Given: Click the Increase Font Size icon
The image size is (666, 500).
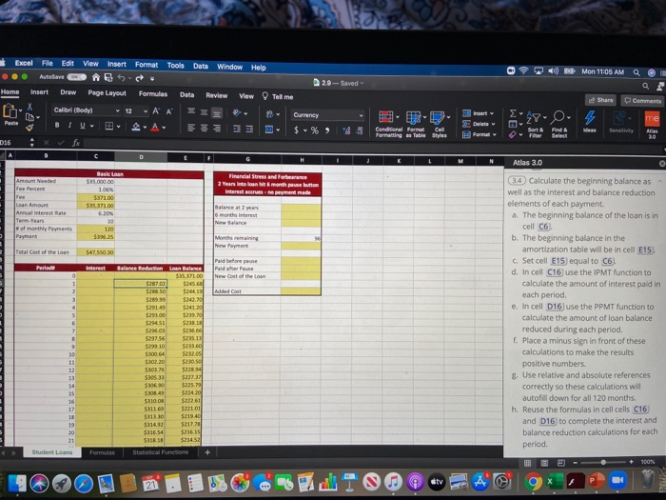Looking at the screenshot, I should pos(156,111).
